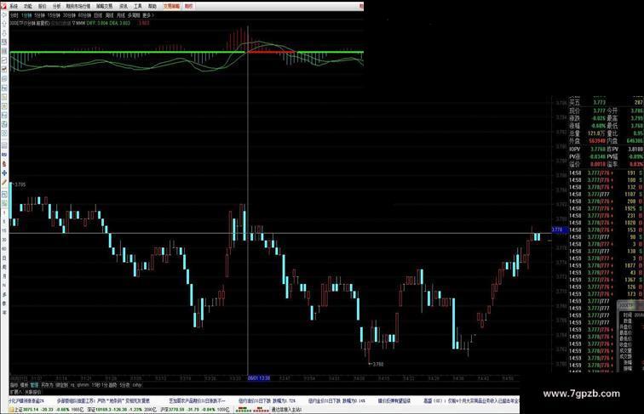Screen dimensions: 644x414
Task: Click the right-arrow icon at sidebar top
Action: click(x=4, y=14)
